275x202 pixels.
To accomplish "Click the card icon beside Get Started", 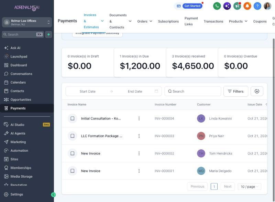I will pos(179,6).
